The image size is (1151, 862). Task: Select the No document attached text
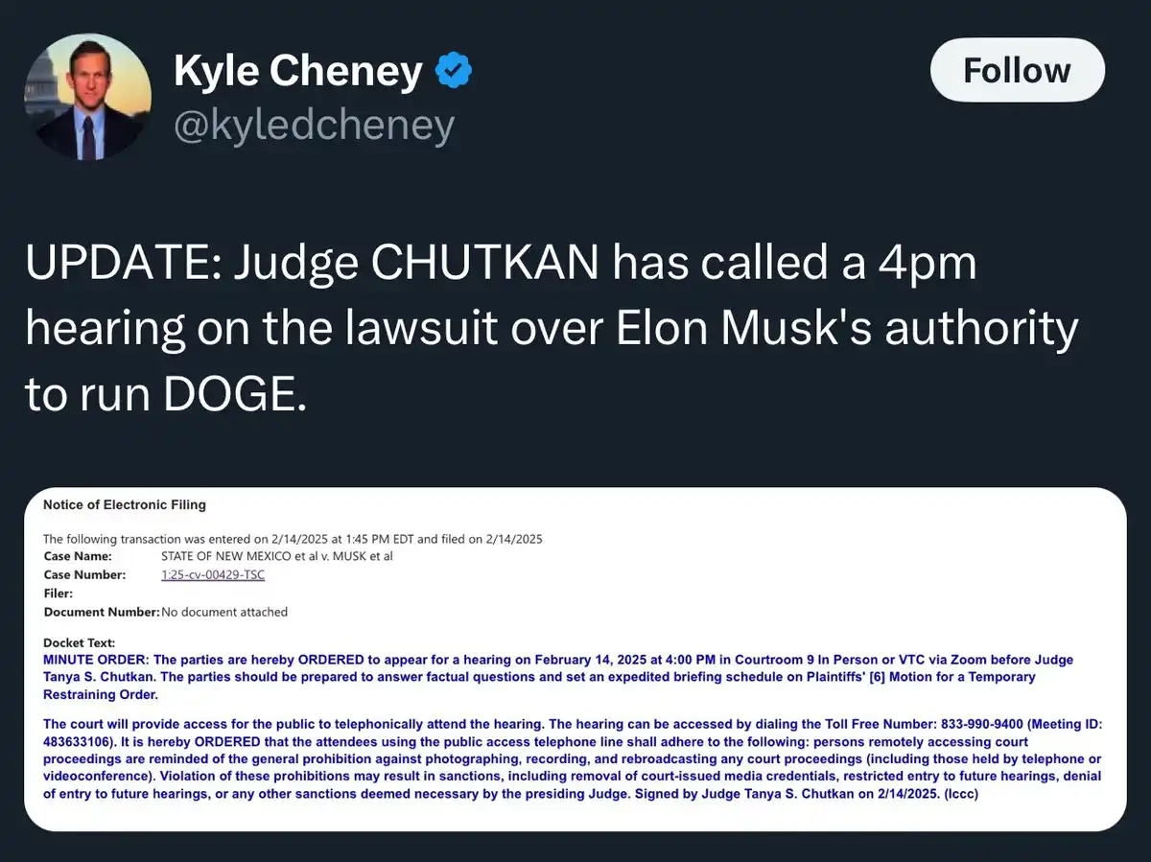click(x=224, y=612)
